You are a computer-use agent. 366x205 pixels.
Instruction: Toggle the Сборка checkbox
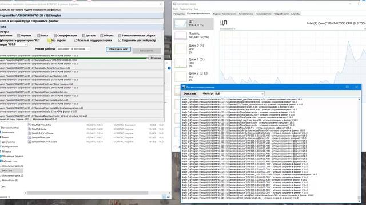[102, 35]
